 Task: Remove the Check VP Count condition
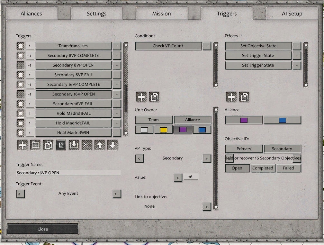point(207,46)
